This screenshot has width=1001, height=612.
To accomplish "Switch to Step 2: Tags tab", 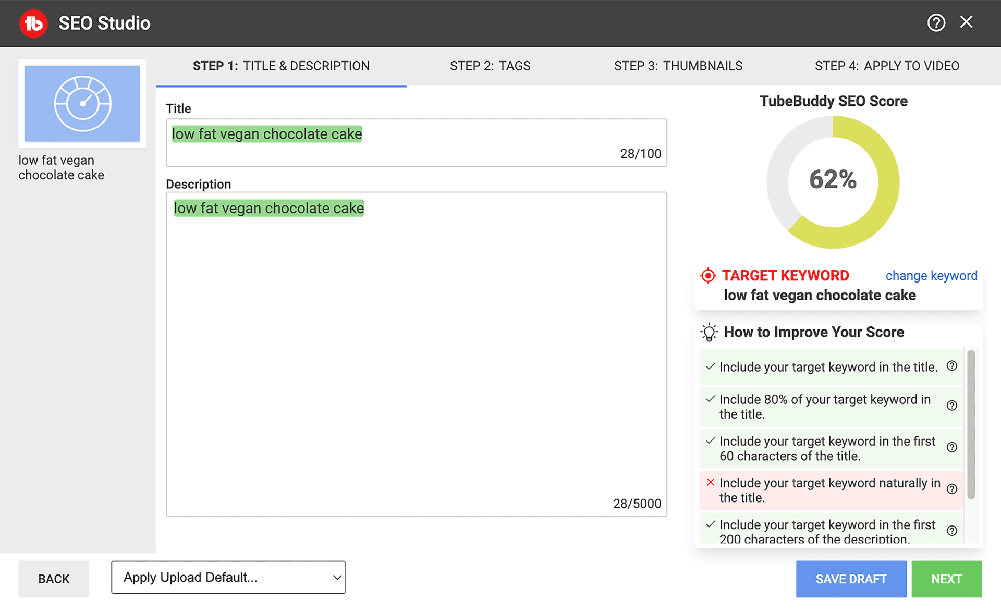I will pos(490,66).
